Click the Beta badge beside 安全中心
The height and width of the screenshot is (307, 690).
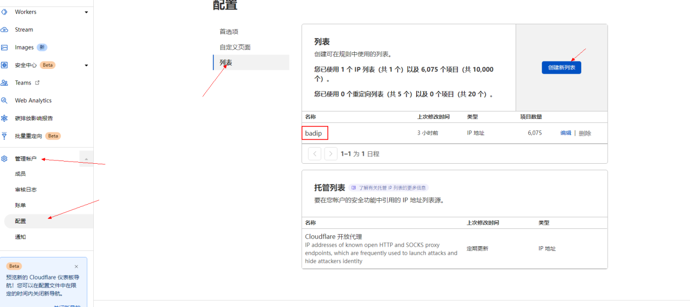(x=48, y=65)
